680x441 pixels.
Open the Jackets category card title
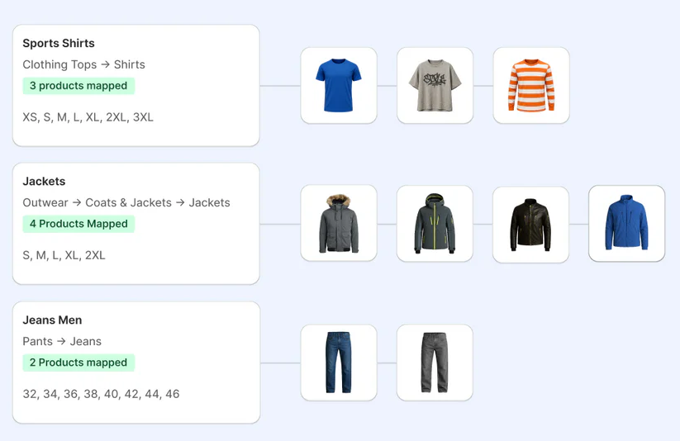44,181
